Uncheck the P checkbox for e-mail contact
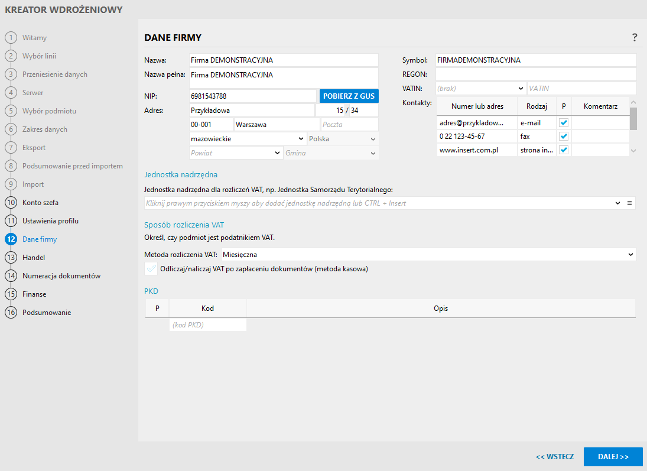The height and width of the screenshot is (471, 647). [x=564, y=123]
